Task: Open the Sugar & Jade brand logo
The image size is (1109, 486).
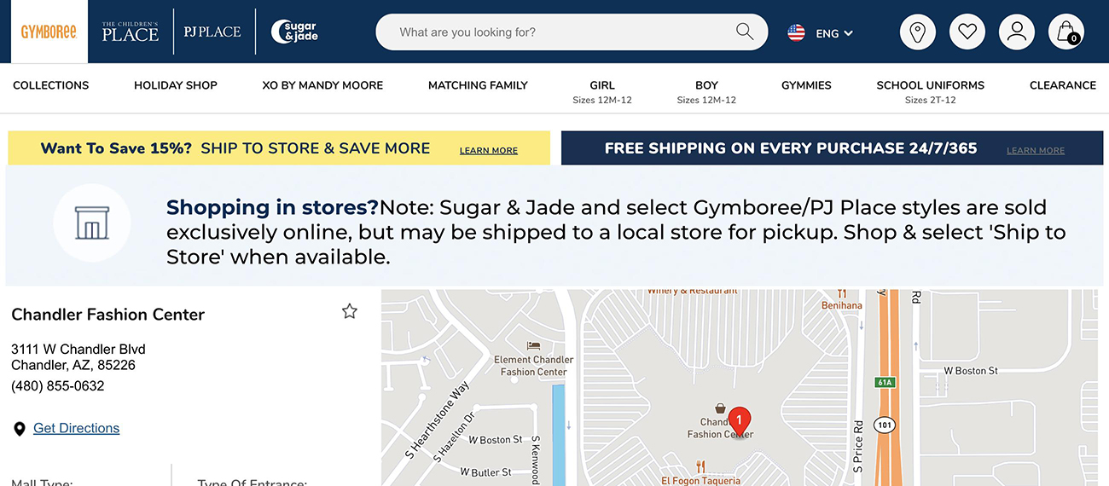Action: pos(294,32)
